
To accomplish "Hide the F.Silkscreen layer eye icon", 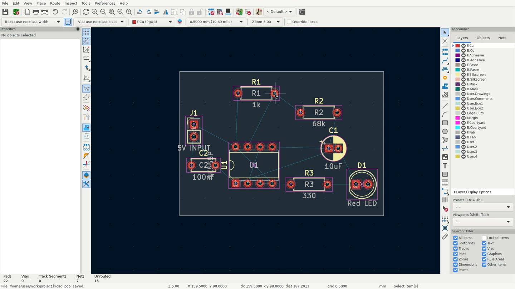I will [x=463, y=75].
